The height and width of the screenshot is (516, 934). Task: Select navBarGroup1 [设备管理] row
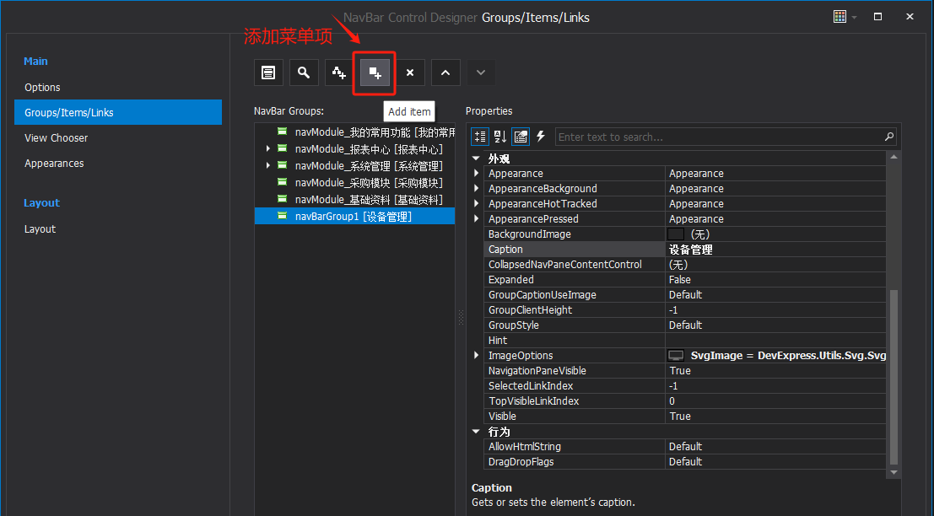tap(354, 216)
